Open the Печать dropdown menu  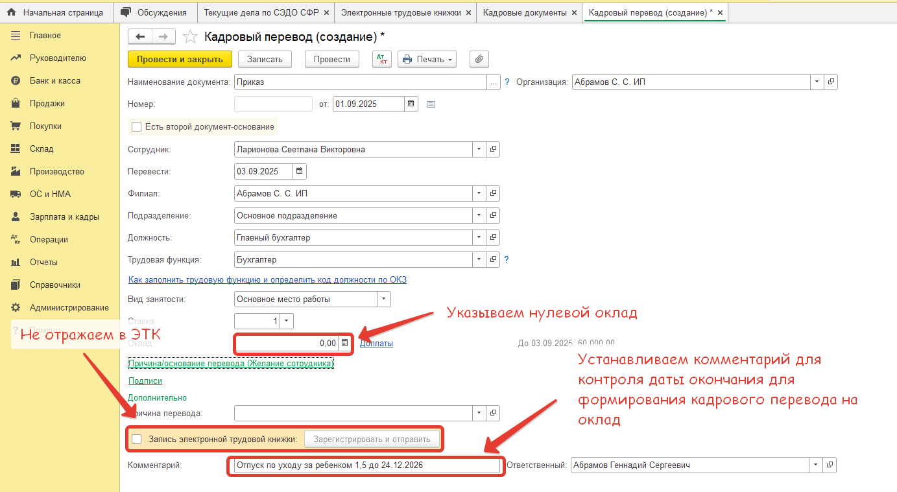[426, 59]
